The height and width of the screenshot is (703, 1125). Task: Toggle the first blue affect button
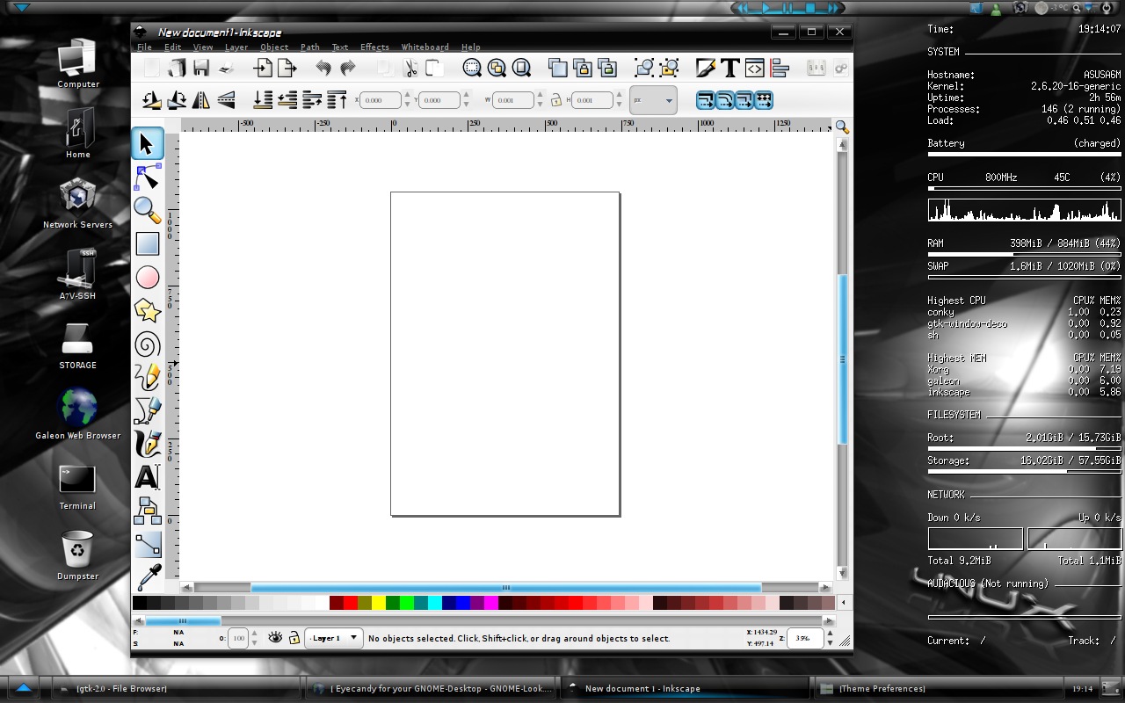pyautogui.click(x=706, y=100)
